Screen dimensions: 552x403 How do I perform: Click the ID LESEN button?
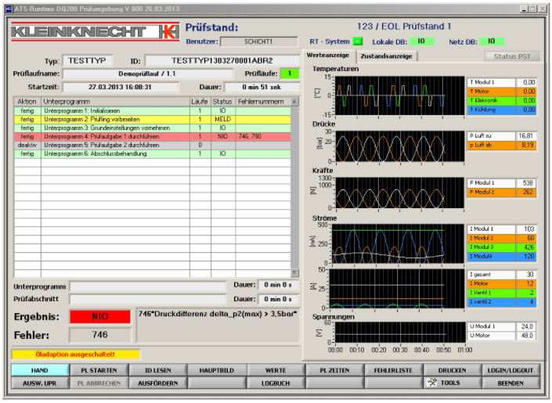157,370
